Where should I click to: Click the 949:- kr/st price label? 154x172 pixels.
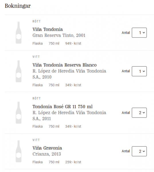point(73,43)
